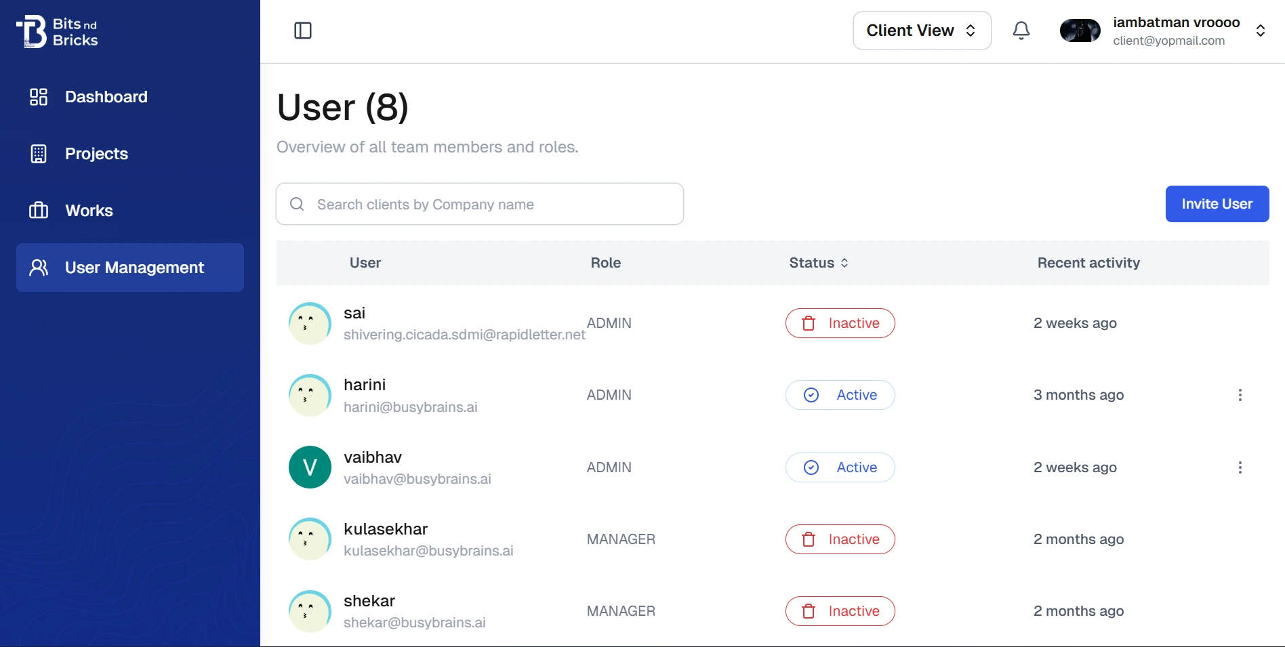Click the Bits nd Bricks logo
The width and height of the screenshot is (1285, 647).
[x=57, y=32]
